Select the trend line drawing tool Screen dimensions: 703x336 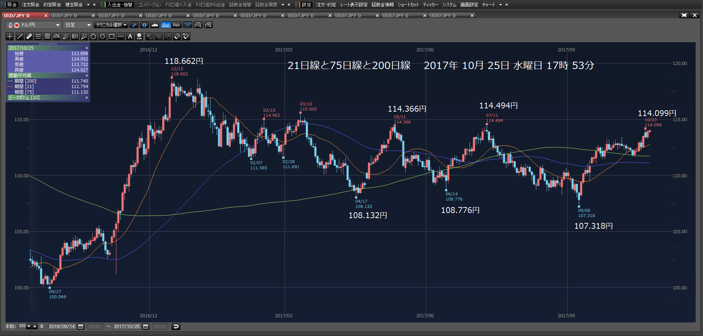(x=20, y=36)
